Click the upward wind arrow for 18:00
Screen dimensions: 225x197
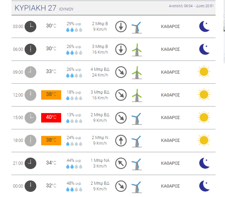click(121, 140)
